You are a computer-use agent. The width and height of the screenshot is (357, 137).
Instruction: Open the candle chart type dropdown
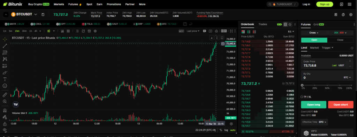(54, 31)
